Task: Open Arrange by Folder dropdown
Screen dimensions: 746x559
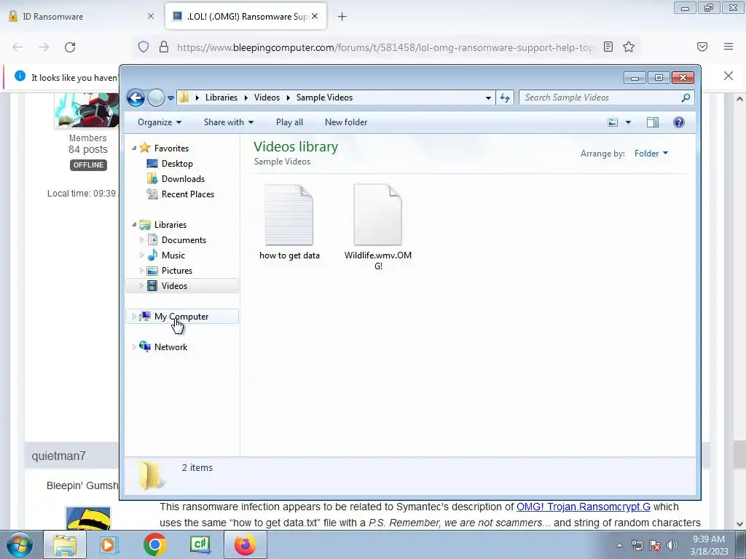Action: [651, 154]
